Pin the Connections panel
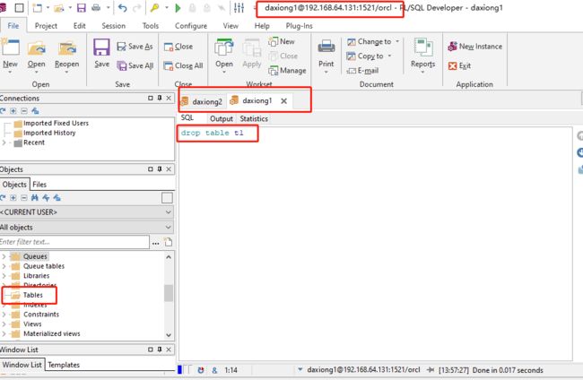This screenshot has height=380, width=583. [x=160, y=98]
